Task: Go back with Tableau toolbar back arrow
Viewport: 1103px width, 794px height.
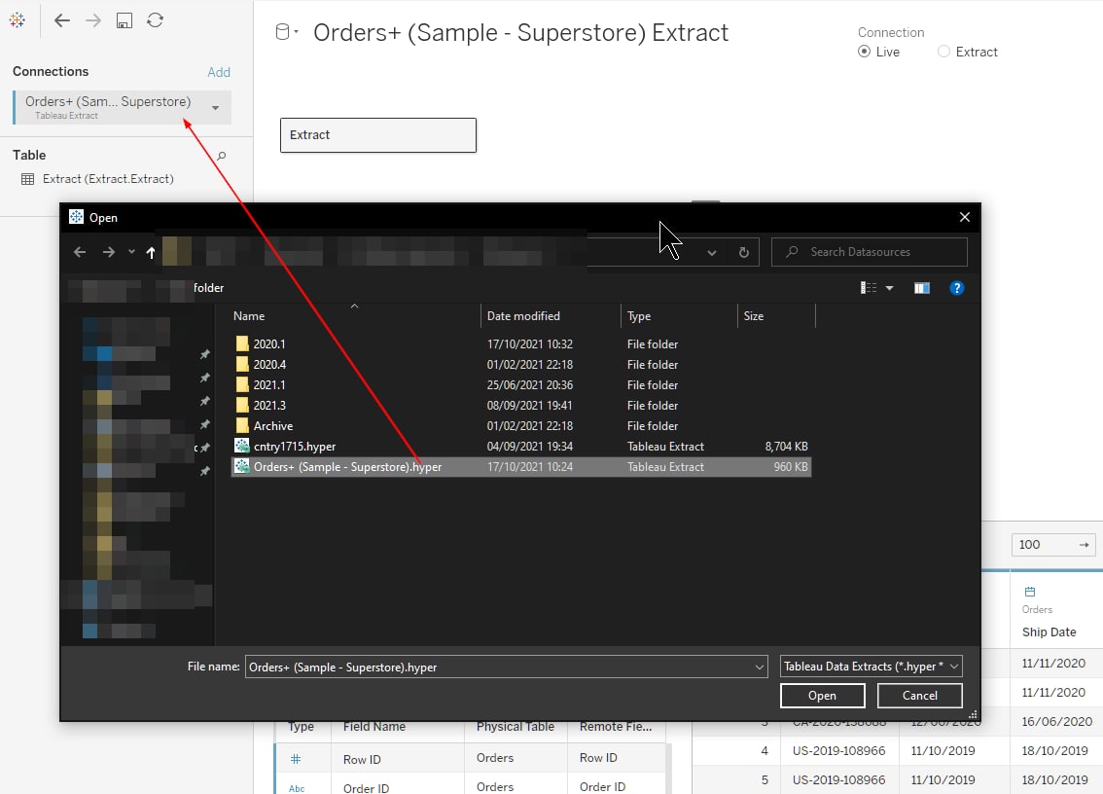Action: coord(62,20)
